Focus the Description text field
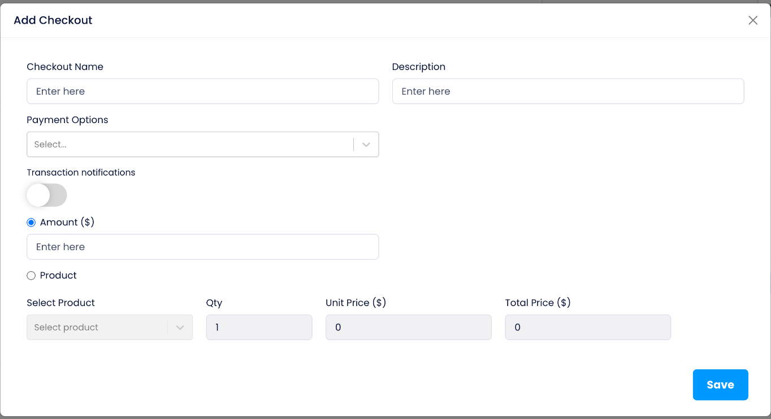The width and height of the screenshot is (771, 419). [568, 91]
